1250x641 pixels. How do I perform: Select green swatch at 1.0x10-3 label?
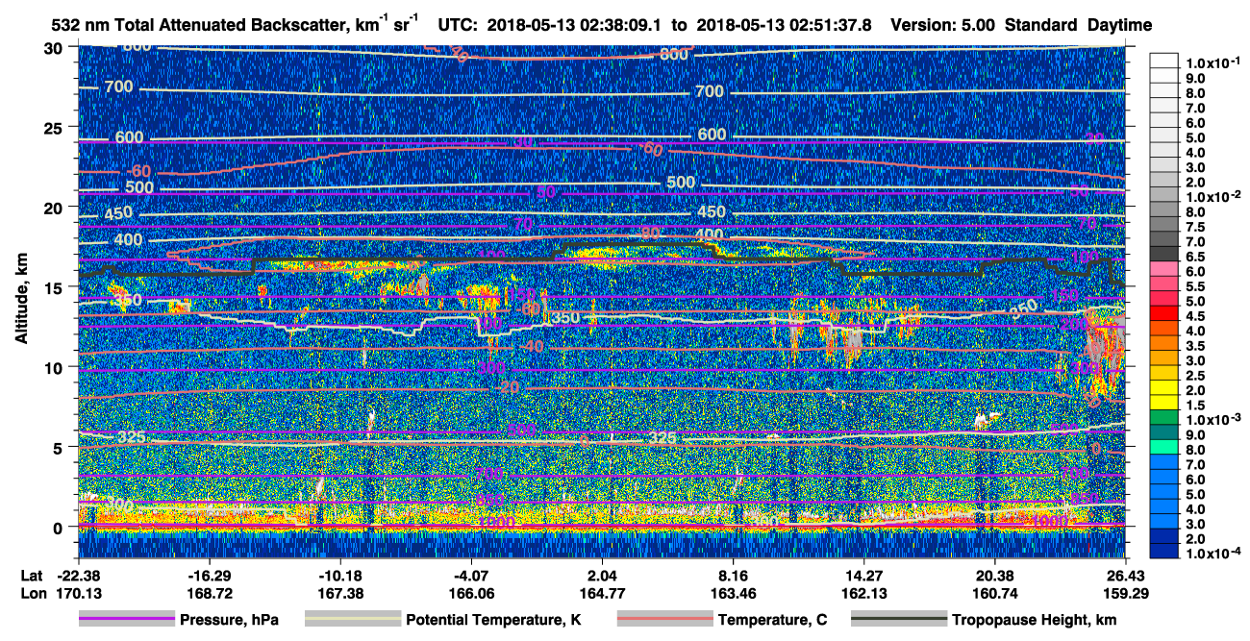point(1164,419)
